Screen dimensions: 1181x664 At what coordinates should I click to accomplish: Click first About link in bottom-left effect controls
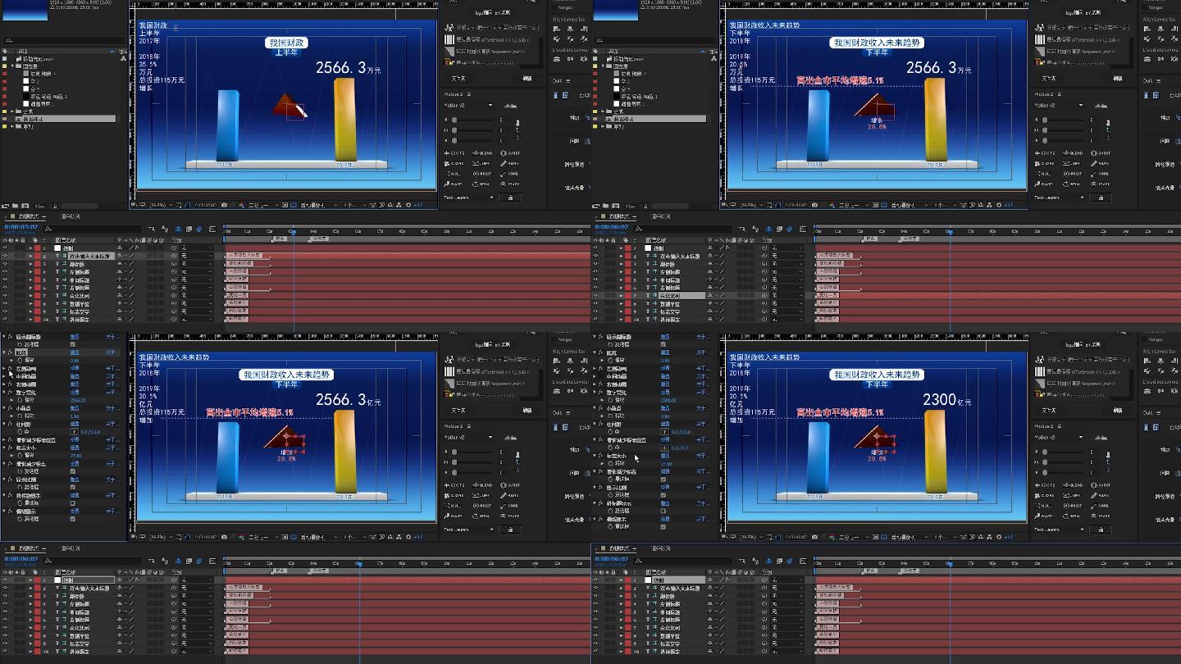pos(112,337)
